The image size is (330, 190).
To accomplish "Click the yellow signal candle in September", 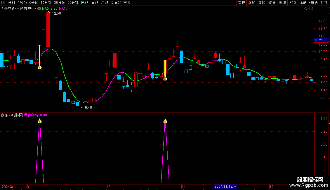I will click(39, 55).
